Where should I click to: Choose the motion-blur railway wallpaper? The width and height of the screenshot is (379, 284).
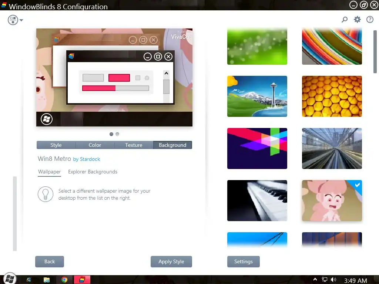pyautogui.click(x=332, y=149)
